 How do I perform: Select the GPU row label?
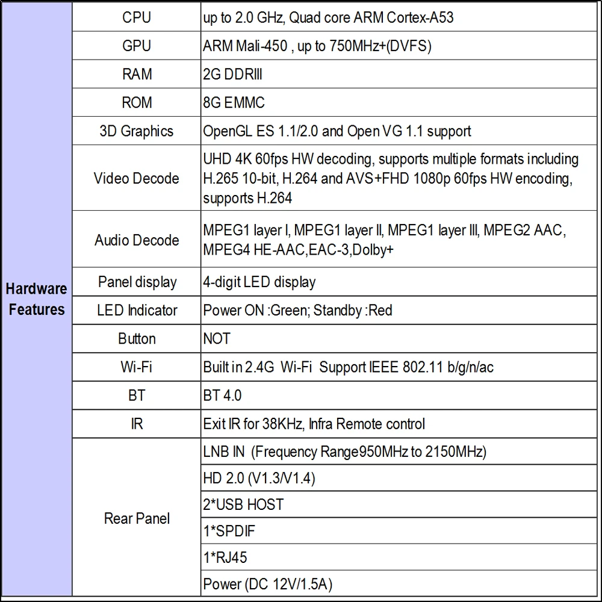pyautogui.click(x=136, y=46)
